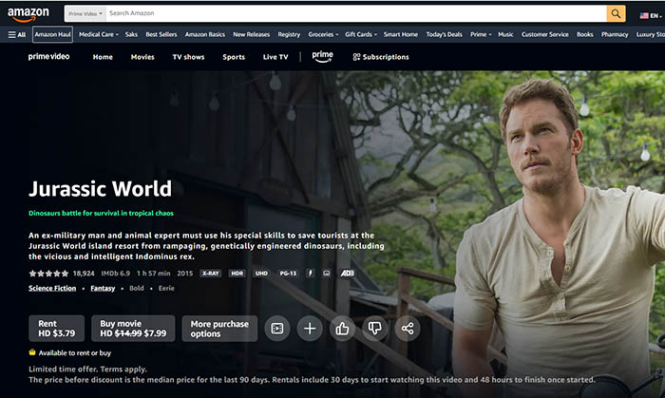Open the All hamburger menu
The width and height of the screenshot is (665, 398).
click(x=17, y=35)
